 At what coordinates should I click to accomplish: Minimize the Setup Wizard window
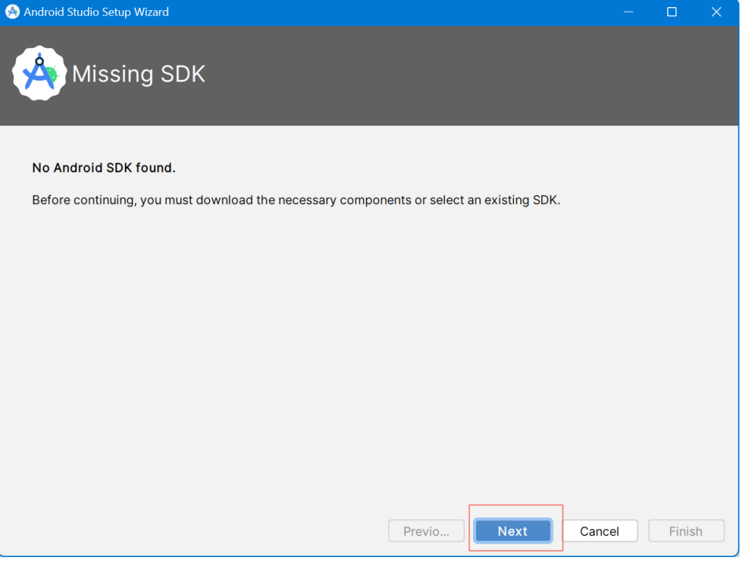629,12
